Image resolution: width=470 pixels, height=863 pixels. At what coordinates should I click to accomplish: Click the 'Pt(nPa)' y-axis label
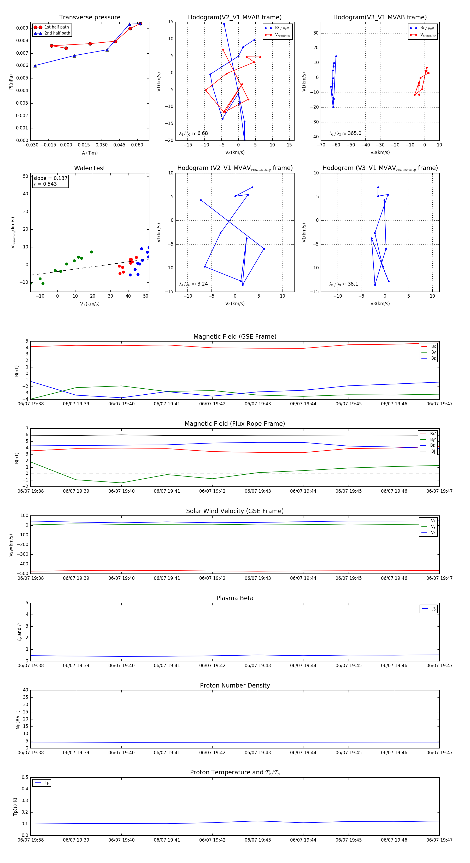(11, 82)
